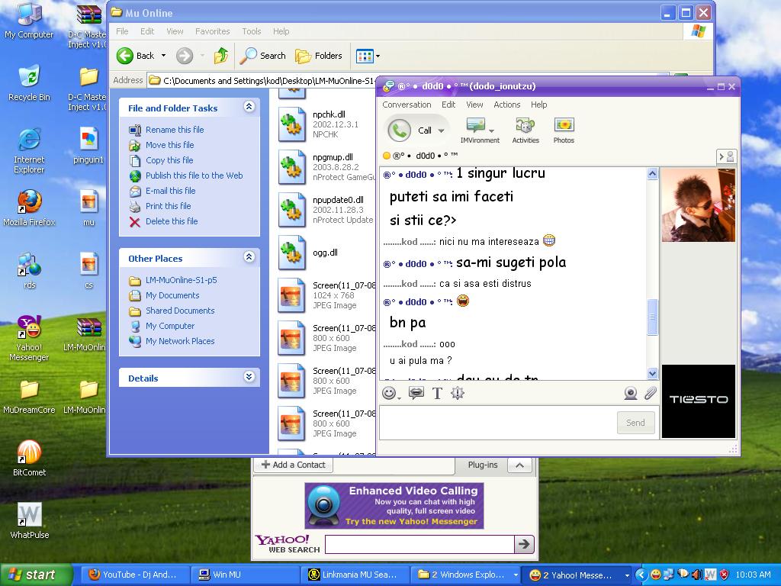Open Activities in the chat toolbar
Image resolution: width=781 pixels, height=586 pixels.
(525, 124)
